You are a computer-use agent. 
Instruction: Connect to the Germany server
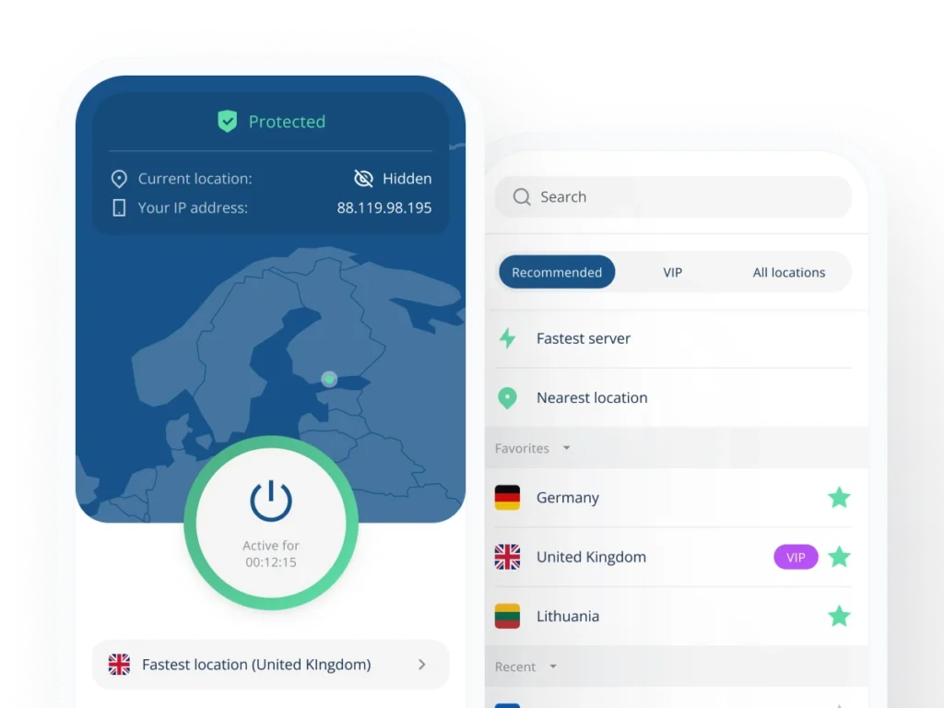coord(673,498)
